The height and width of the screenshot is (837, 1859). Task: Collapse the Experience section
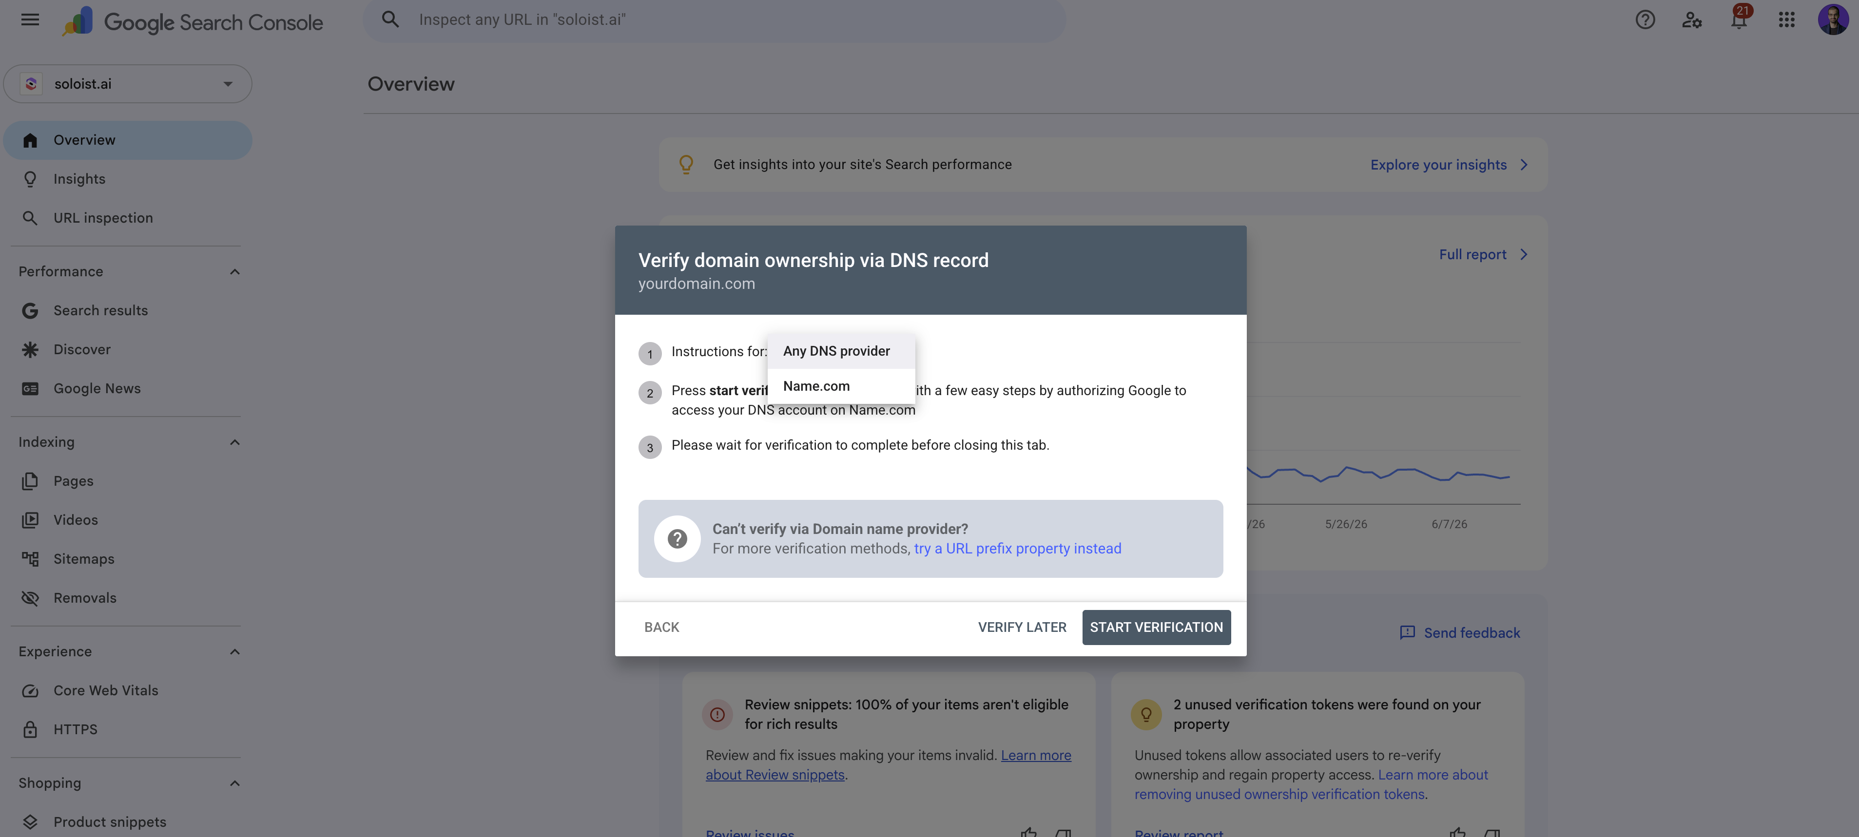[x=234, y=651]
